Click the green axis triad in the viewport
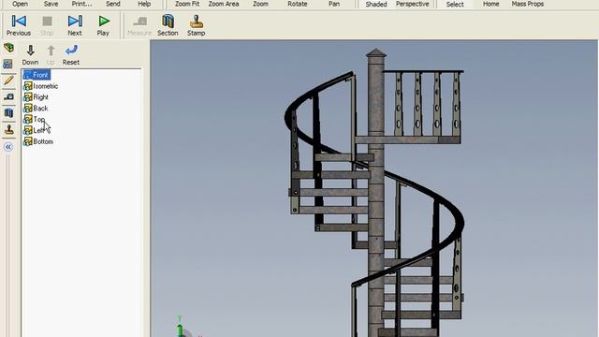 pos(181,327)
